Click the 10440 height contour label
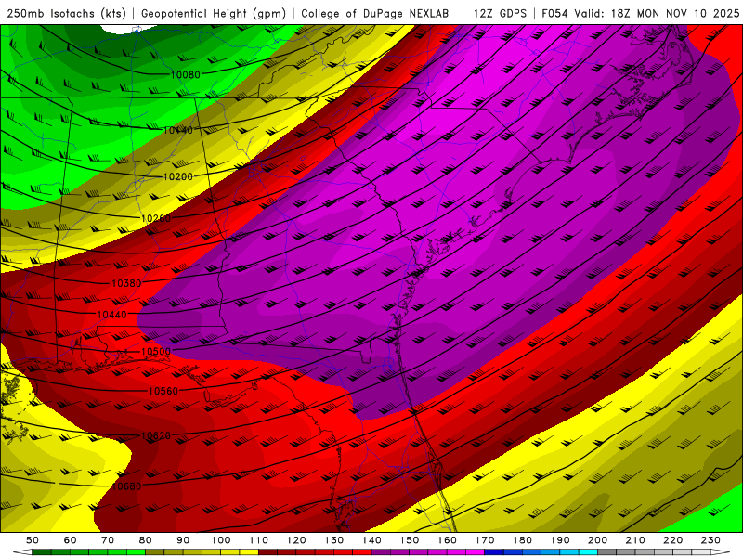Image resolution: width=743 pixels, height=557 pixels. click(x=111, y=315)
